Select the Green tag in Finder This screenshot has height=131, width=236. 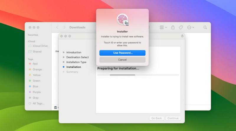[35, 81]
